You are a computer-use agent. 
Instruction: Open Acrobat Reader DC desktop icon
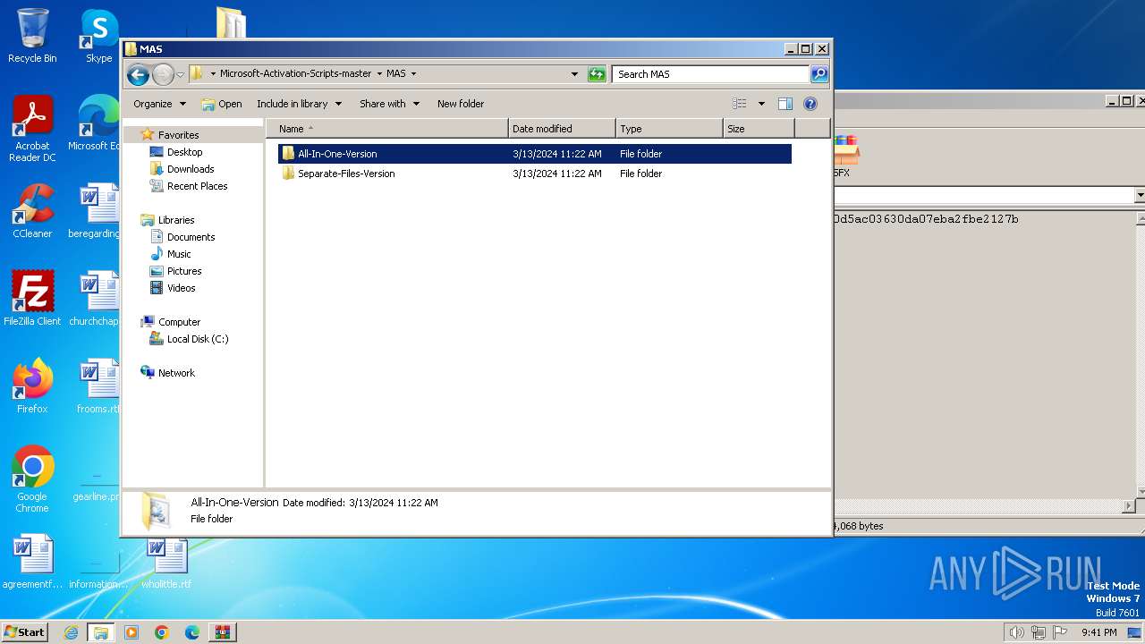coord(32,129)
